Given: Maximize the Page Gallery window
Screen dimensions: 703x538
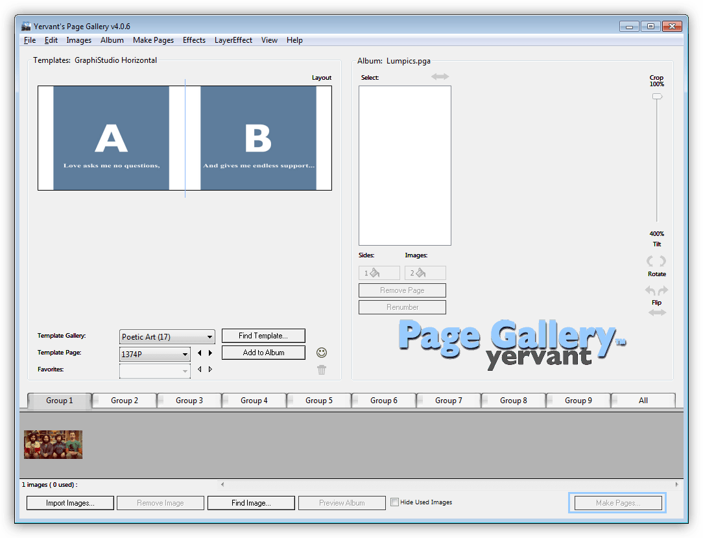Looking at the screenshot, I should (650, 27).
